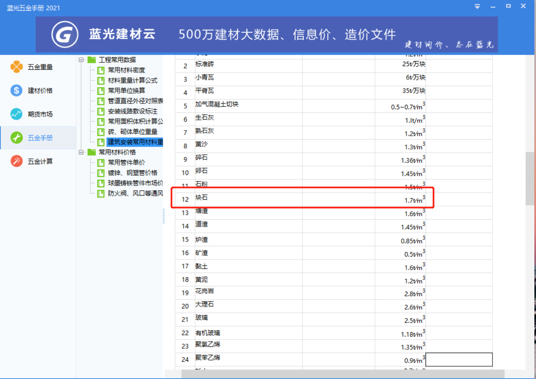Open the 五金计算 tool icon

coord(16,161)
